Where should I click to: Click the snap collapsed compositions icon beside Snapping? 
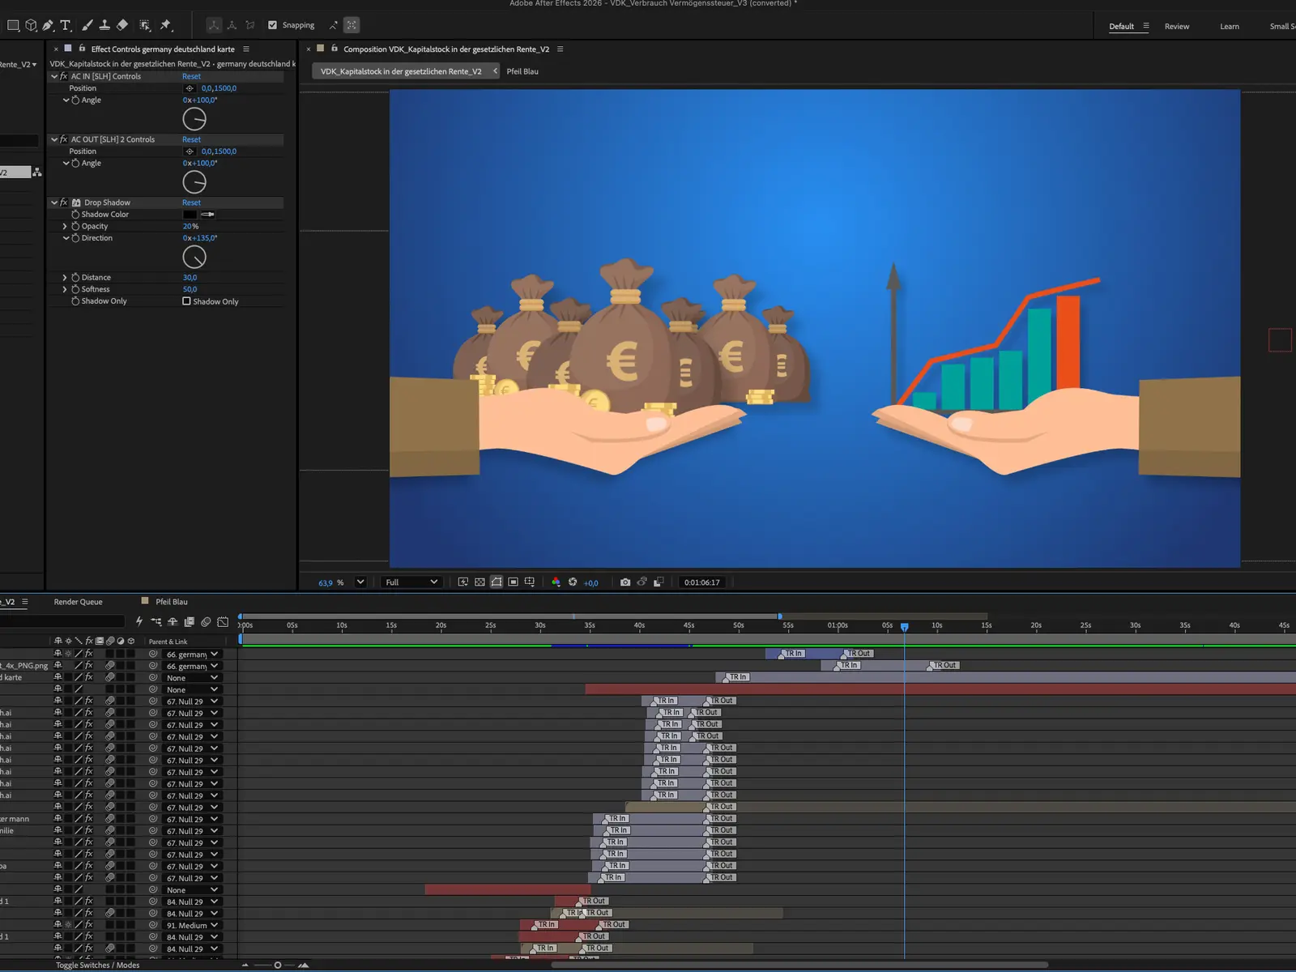click(x=352, y=25)
